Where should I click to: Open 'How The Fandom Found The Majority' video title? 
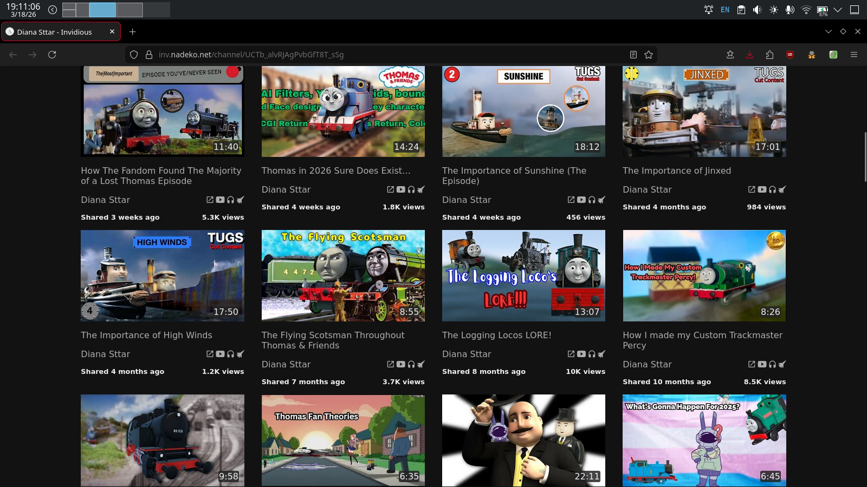161,176
